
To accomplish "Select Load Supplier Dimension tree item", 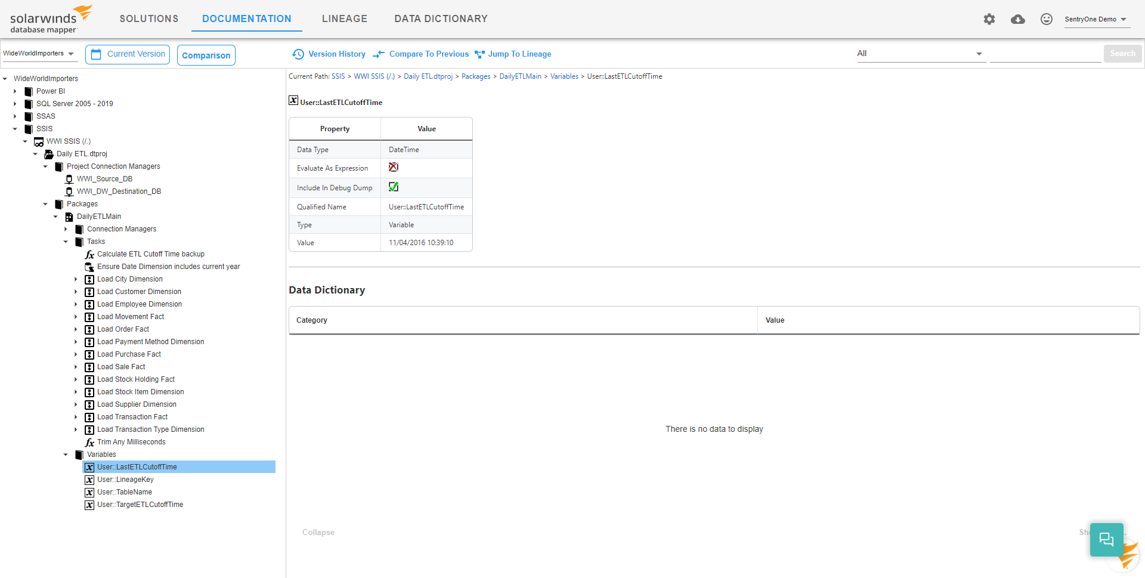I will pos(137,404).
